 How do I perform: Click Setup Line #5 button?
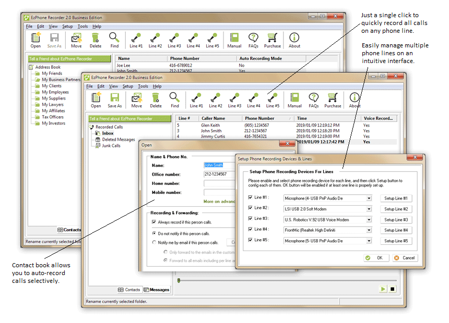396,241
